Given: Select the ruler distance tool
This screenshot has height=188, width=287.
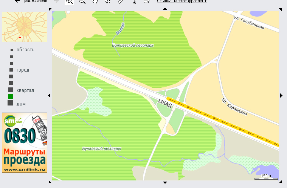Looking at the screenshot, I should 120,2.
